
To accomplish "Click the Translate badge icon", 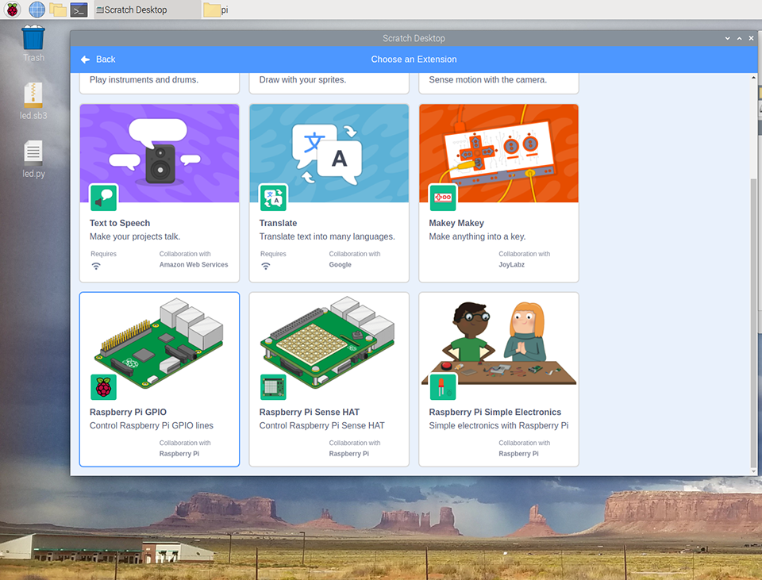I will 273,198.
